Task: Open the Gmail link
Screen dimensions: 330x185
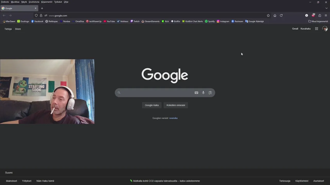Action: click(295, 29)
